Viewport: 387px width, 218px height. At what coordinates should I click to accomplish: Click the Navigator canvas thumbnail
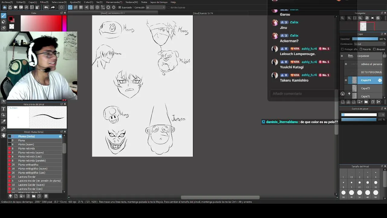pos(363,27)
